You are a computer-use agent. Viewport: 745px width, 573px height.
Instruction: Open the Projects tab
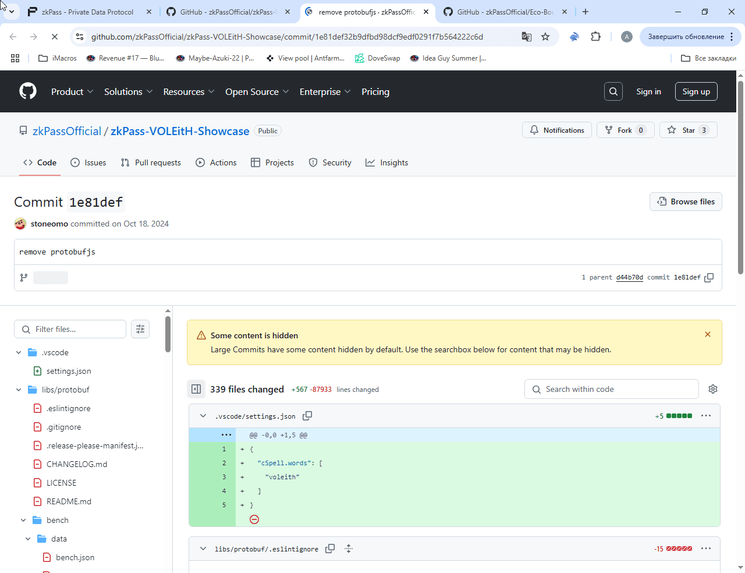click(x=272, y=162)
